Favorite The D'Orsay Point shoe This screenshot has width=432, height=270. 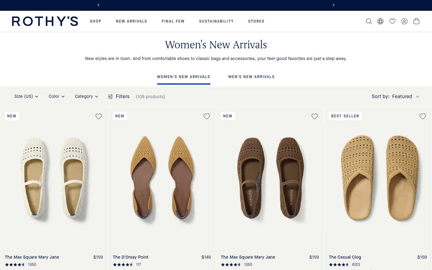point(207,116)
